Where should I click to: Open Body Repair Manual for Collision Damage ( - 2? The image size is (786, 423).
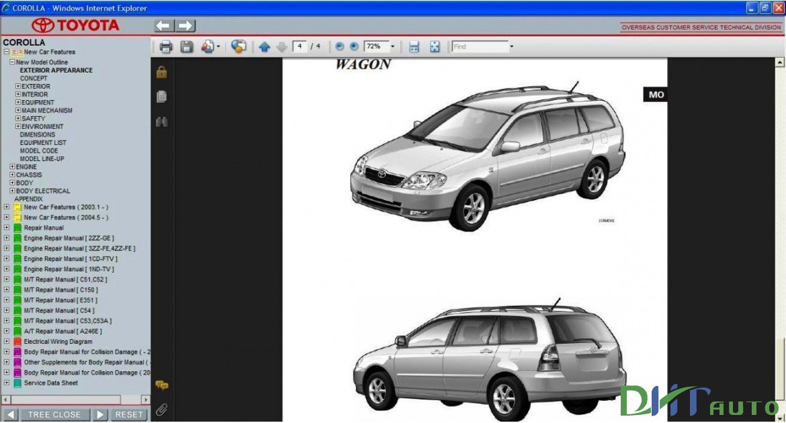(87, 352)
